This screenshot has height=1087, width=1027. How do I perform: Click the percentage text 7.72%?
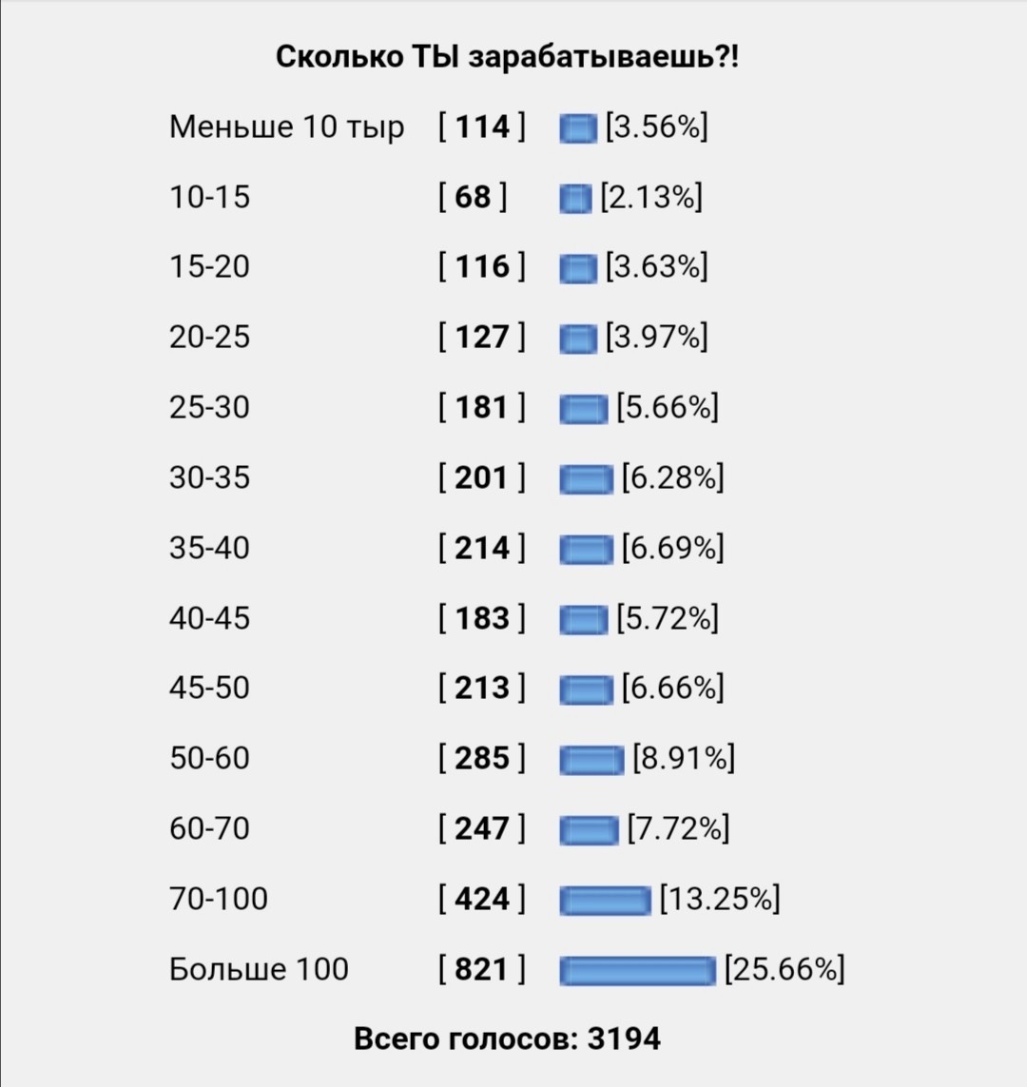678,829
